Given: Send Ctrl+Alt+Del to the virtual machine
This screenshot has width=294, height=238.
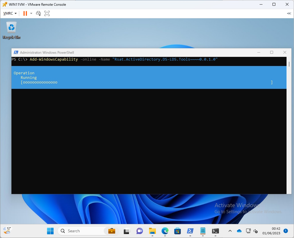Looking at the screenshot, I should coord(38,13).
